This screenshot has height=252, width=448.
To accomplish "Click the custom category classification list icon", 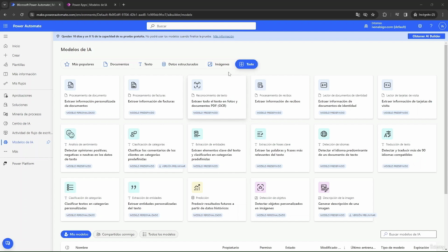I will [x=70, y=187].
